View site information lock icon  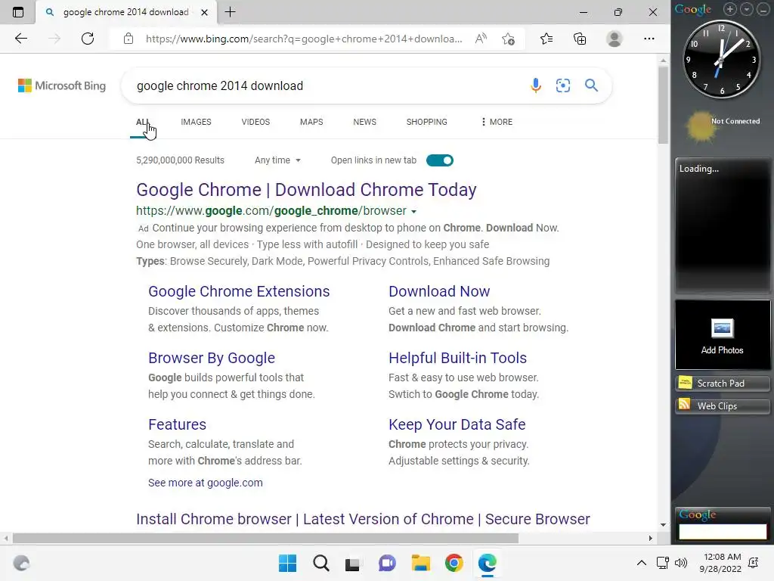tap(128, 39)
